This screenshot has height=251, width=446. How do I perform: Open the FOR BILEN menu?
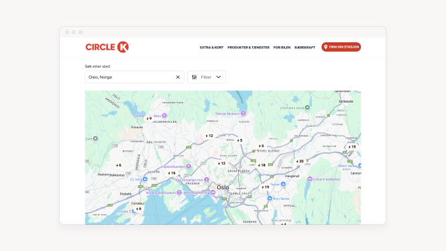coord(282,48)
